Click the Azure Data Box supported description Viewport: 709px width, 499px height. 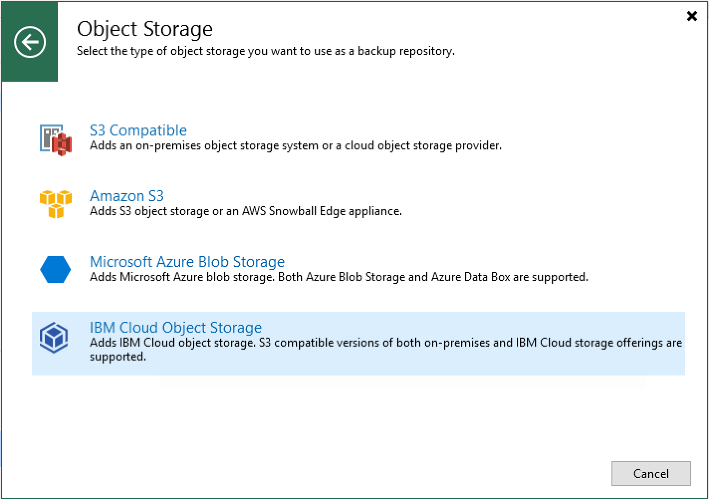click(339, 277)
